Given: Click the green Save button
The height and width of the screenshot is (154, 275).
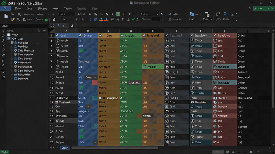Looking at the screenshot, I should 260,8.
